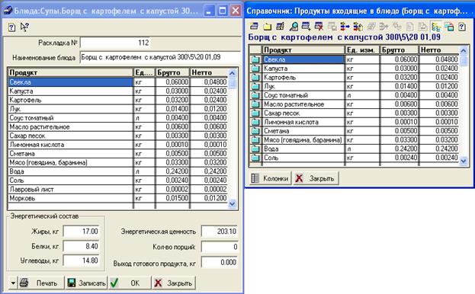
Task: Click the Нетто column header in Справочник window
Action: coord(438,50)
